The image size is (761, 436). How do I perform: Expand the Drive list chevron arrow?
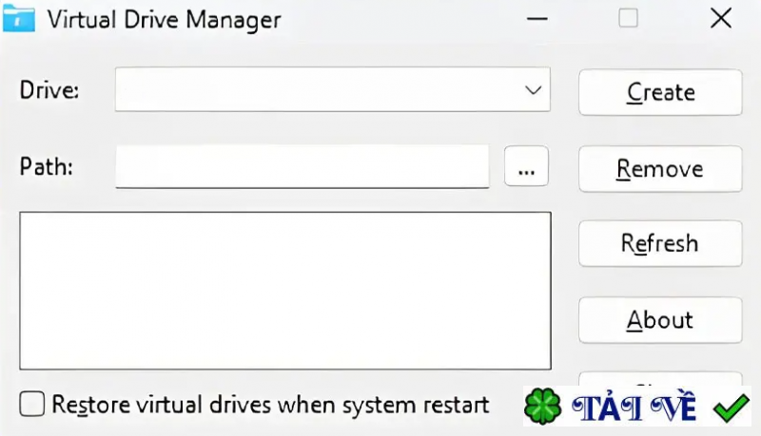pos(532,89)
